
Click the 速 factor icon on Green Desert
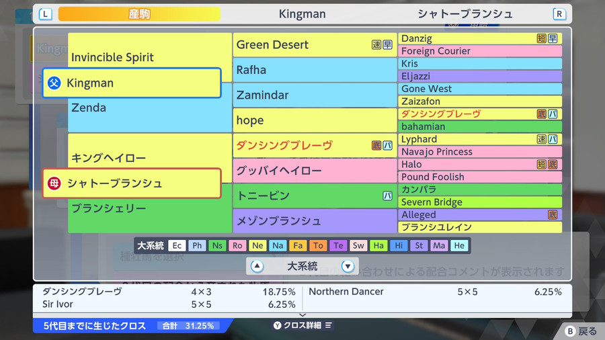pos(376,45)
